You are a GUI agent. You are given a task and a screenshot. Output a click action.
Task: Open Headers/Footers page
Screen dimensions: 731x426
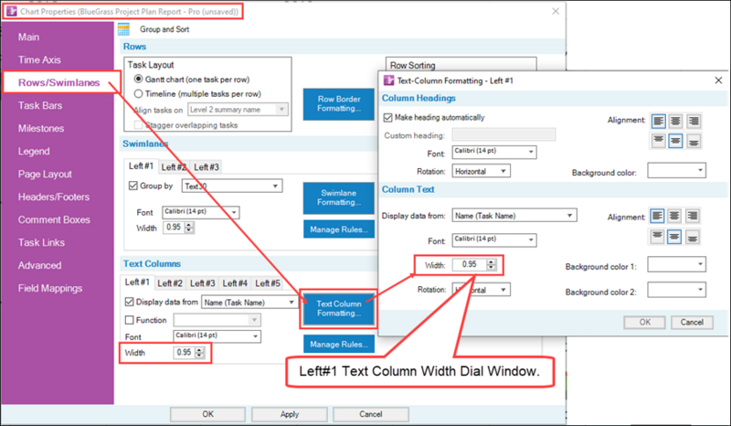(54, 197)
